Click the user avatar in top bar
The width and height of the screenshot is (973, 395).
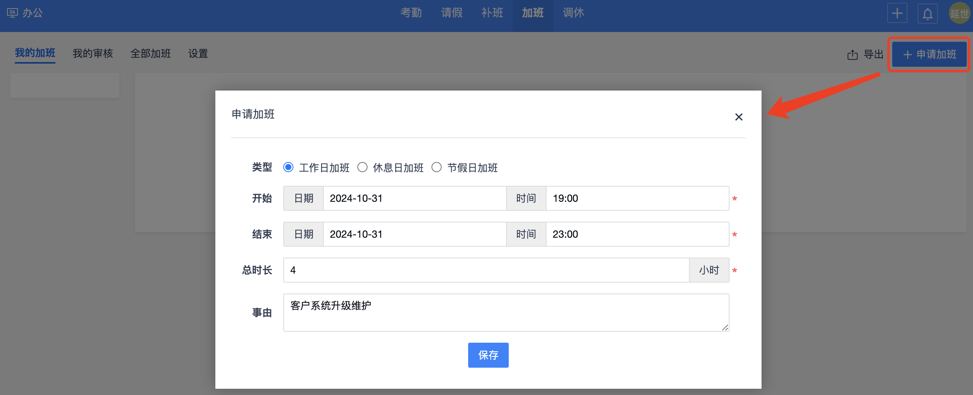click(959, 13)
